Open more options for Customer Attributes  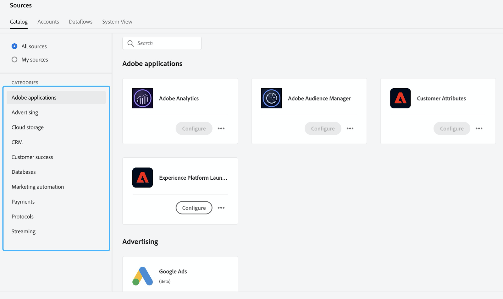click(x=479, y=128)
